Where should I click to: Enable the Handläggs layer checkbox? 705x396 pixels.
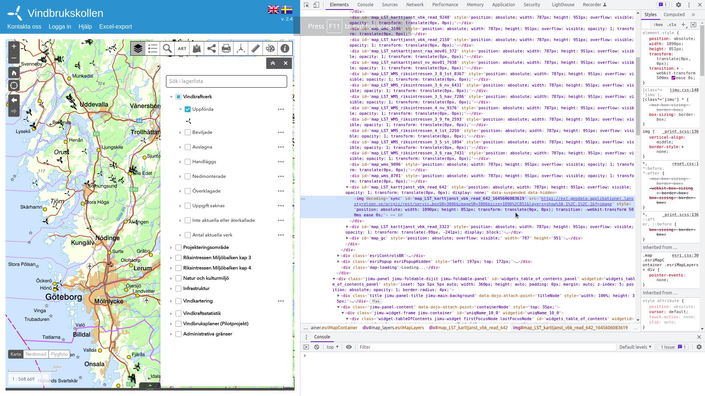(188, 161)
